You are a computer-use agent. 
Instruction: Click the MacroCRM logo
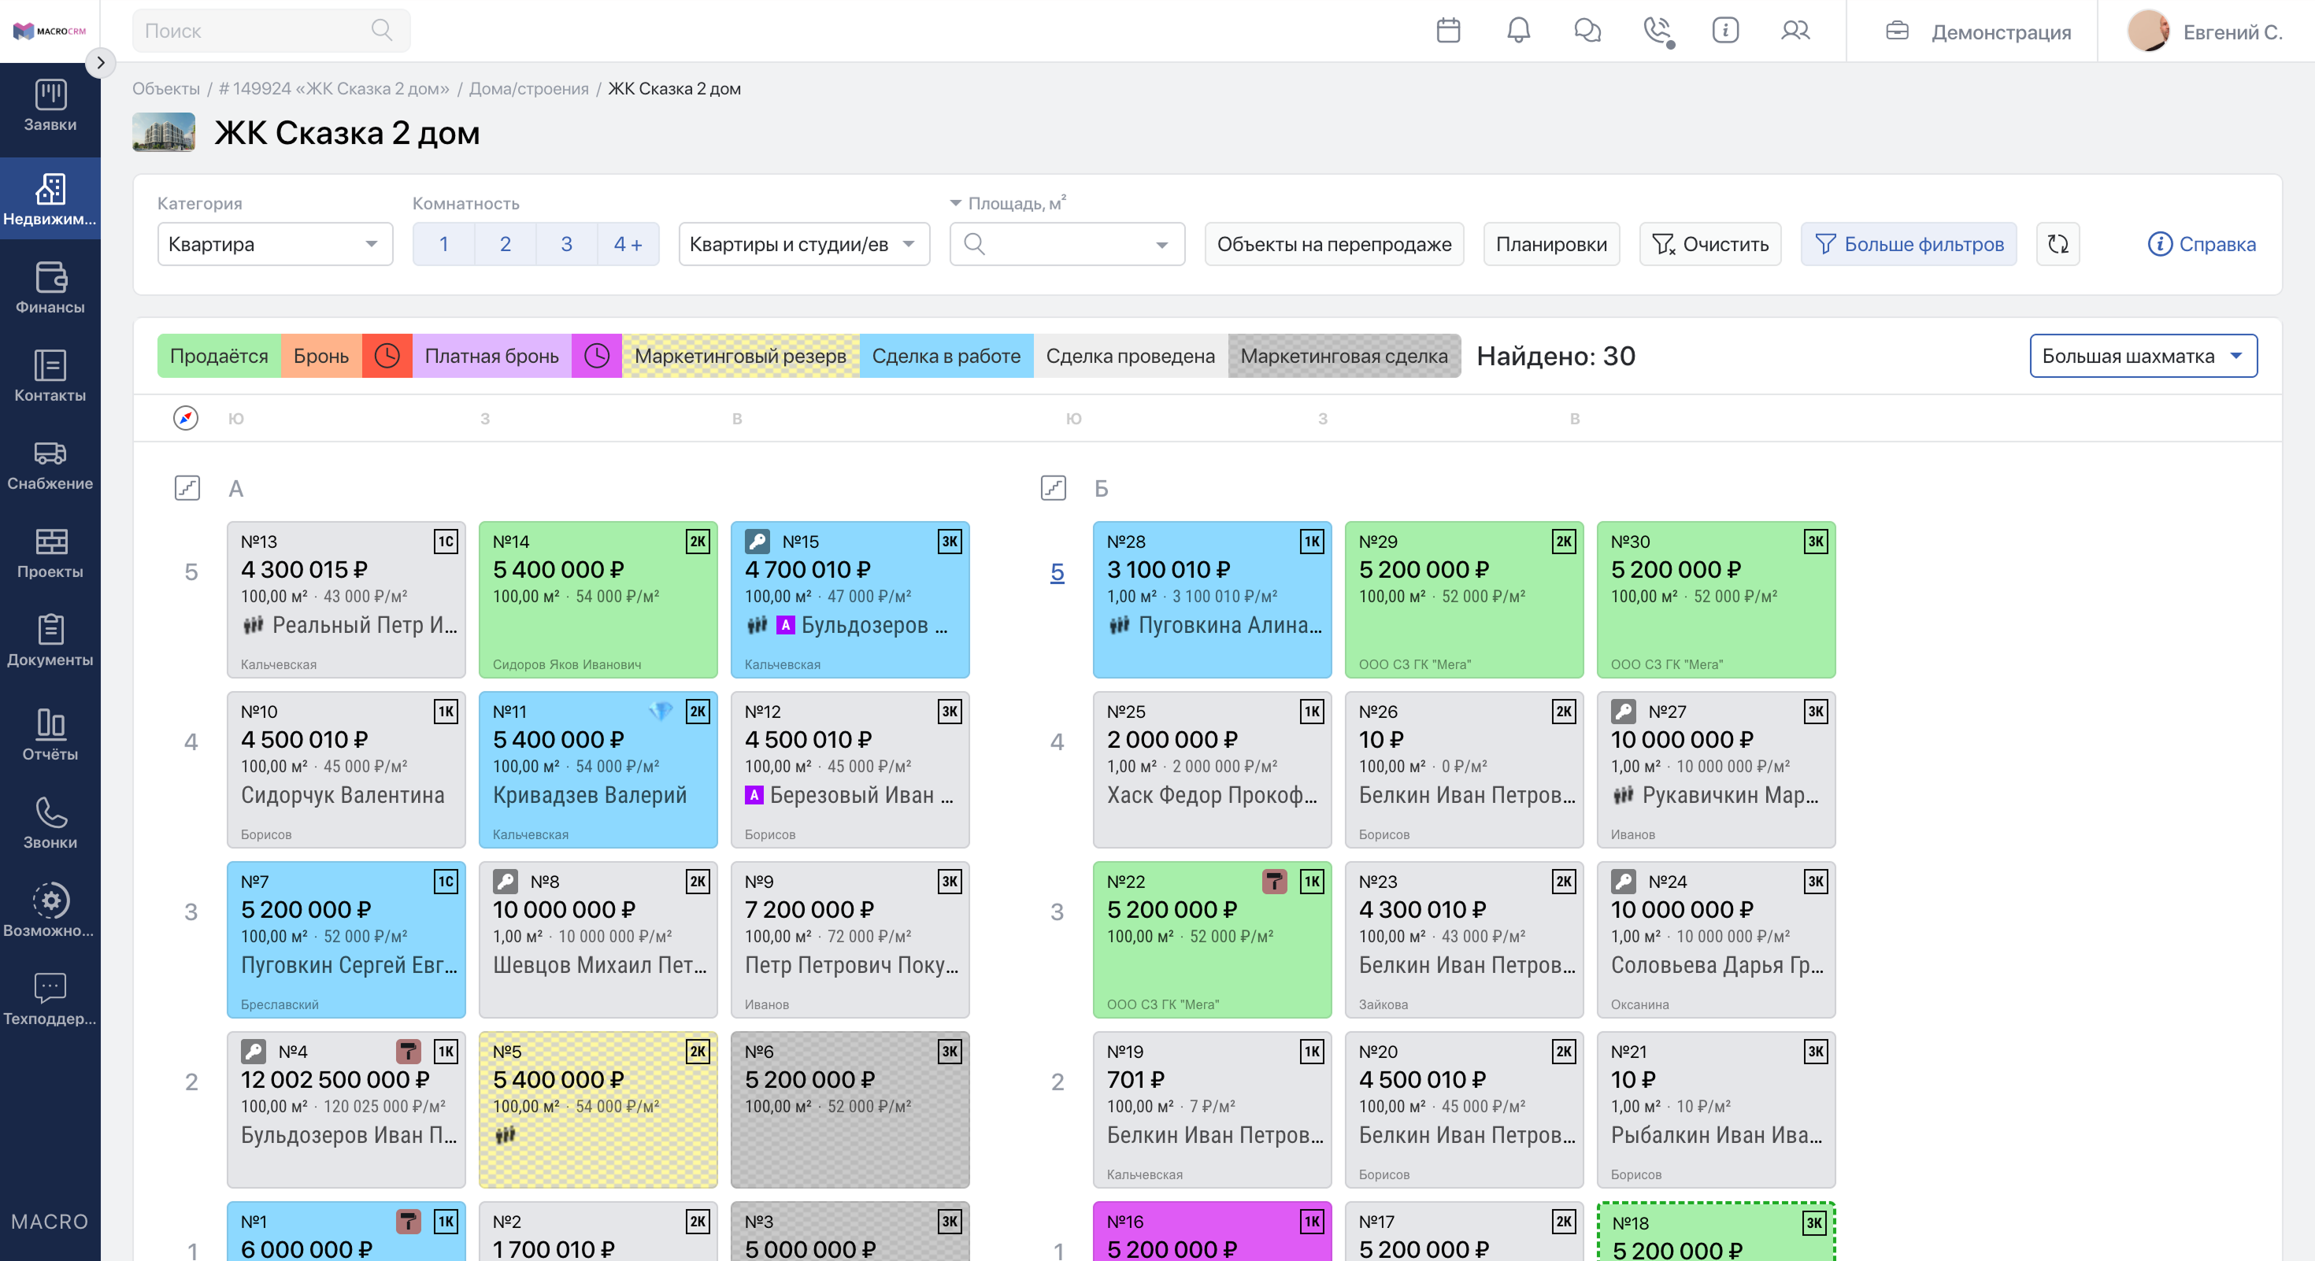coord(50,31)
